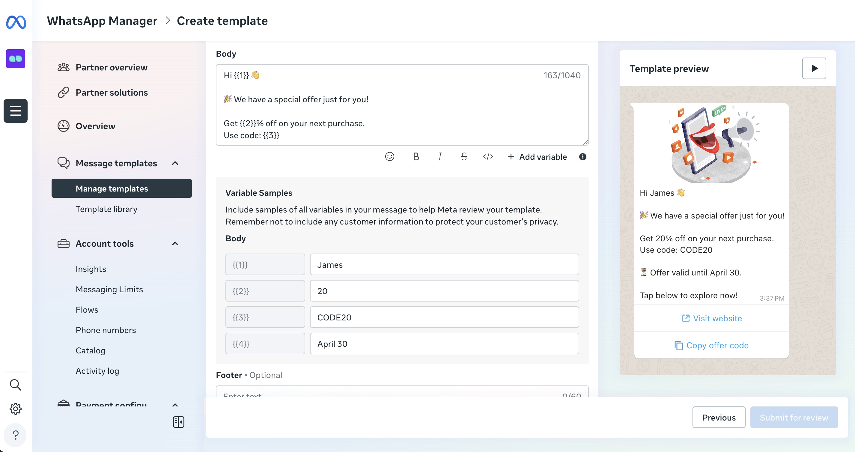Toggle the hamburger navigation menu
Screen dimensions: 855x452
pyautogui.click(x=15, y=111)
